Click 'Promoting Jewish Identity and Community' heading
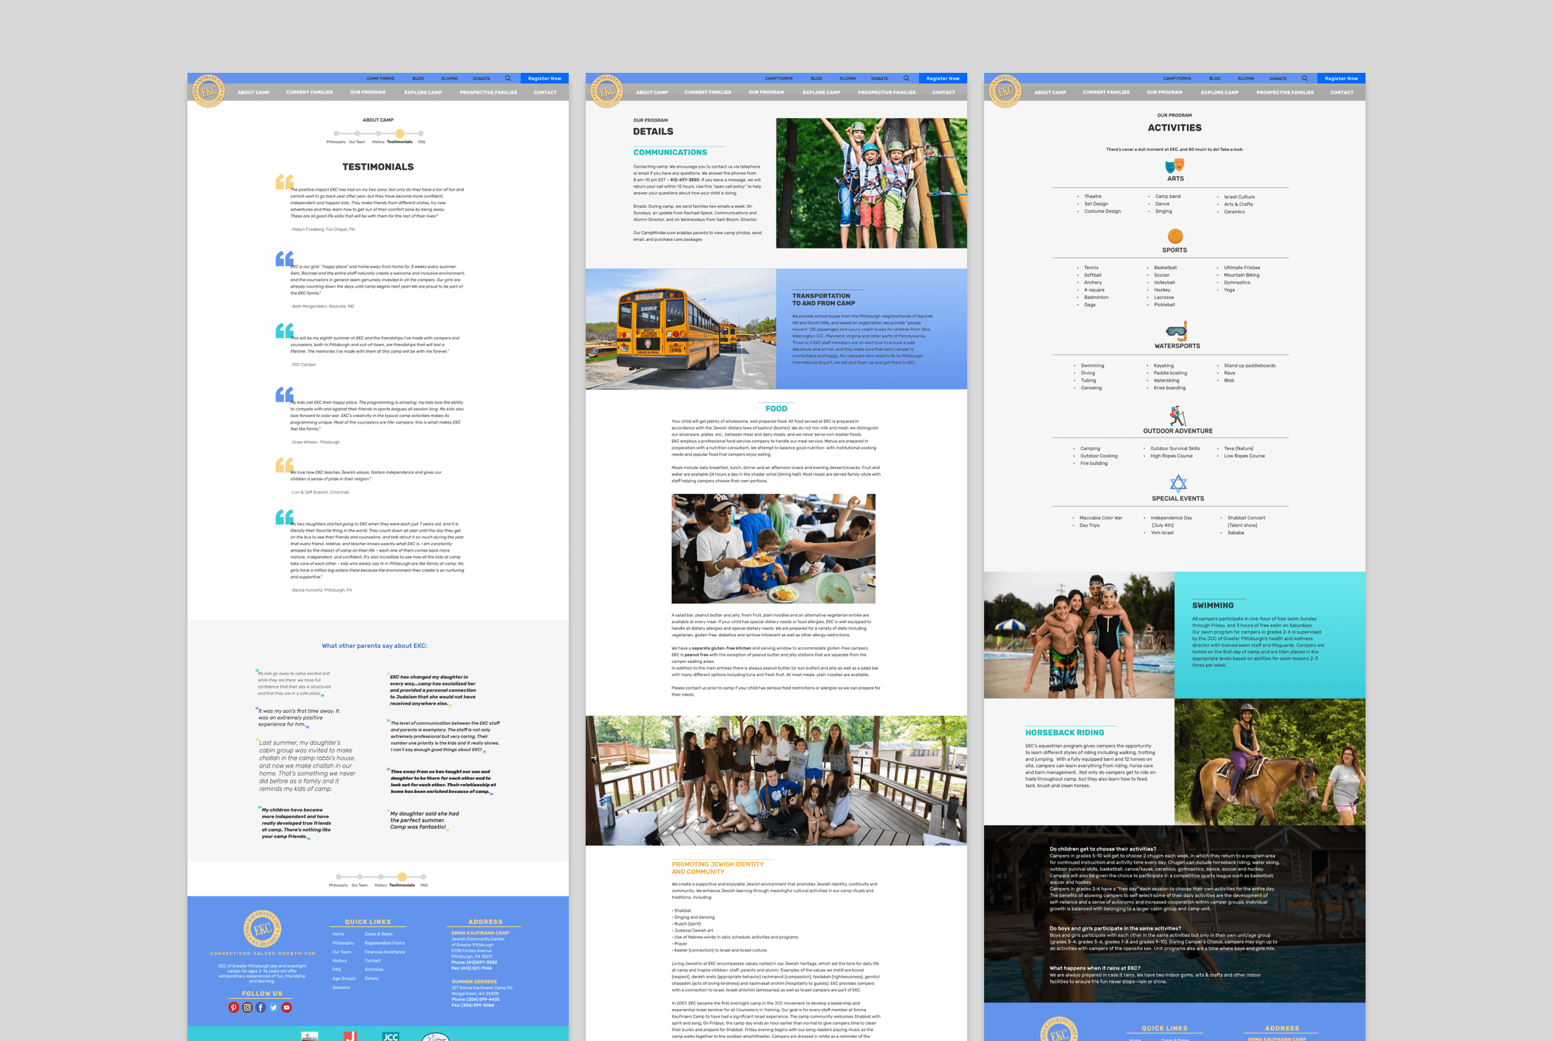Viewport: 1553px width, 1041px height. click(717, 868)
